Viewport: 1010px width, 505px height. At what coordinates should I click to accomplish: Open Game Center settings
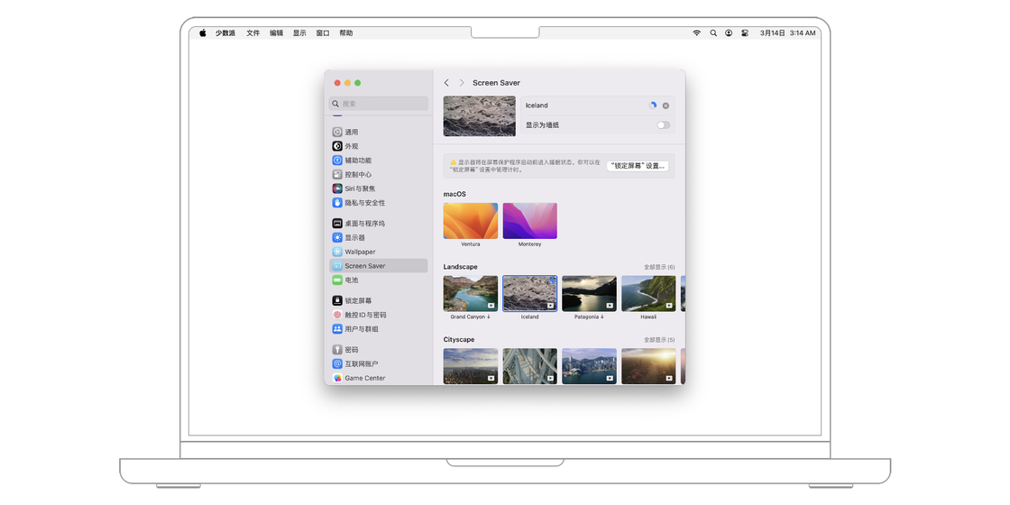378,378
